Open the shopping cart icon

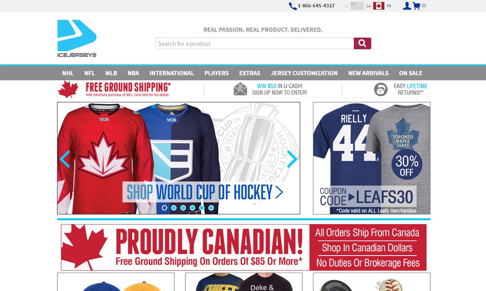tap(417, 5)
